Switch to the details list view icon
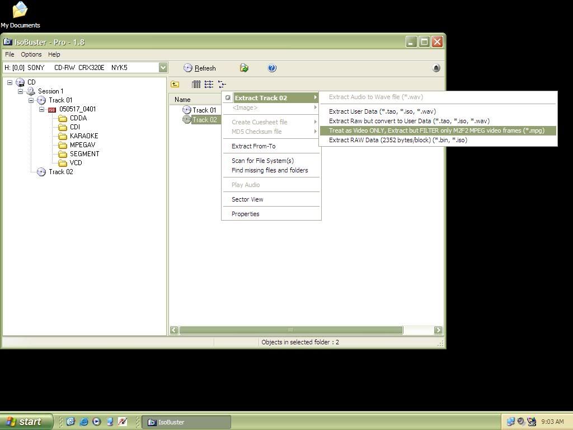This screenshot has height=430, width=573. click(x=196, y=85)
